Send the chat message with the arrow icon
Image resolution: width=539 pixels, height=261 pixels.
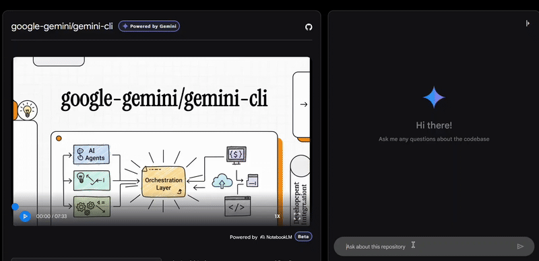[520, 246]
